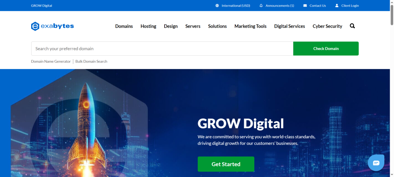
Task: Open the Domain Name Generator link
Action: click(x=51, y=61)
